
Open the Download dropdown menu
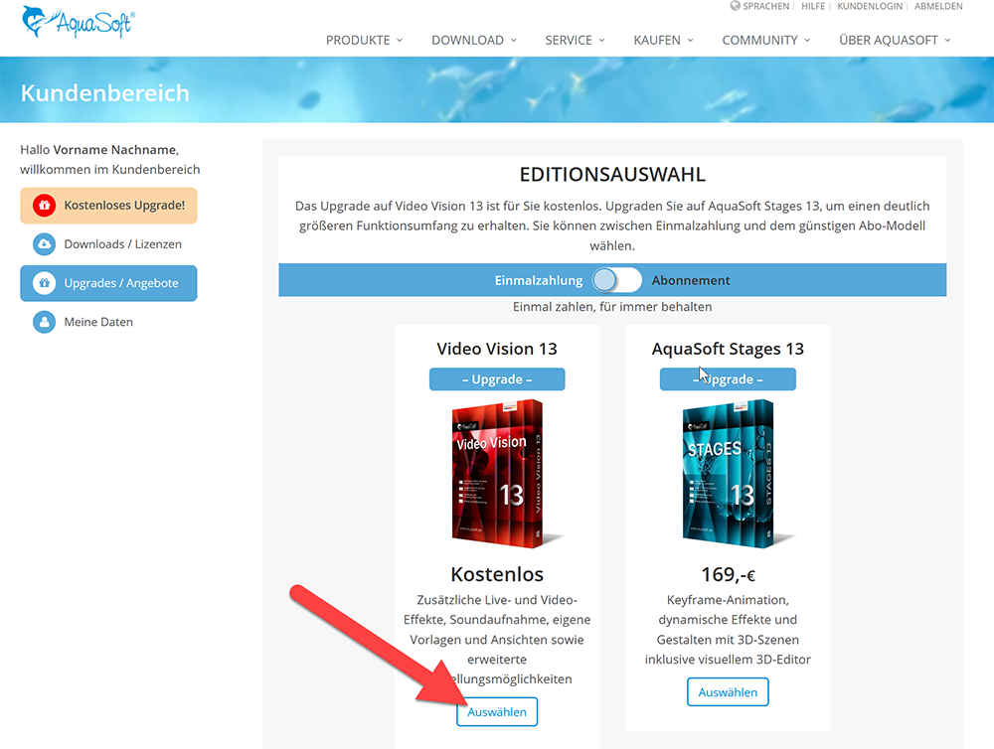(473, 40)
